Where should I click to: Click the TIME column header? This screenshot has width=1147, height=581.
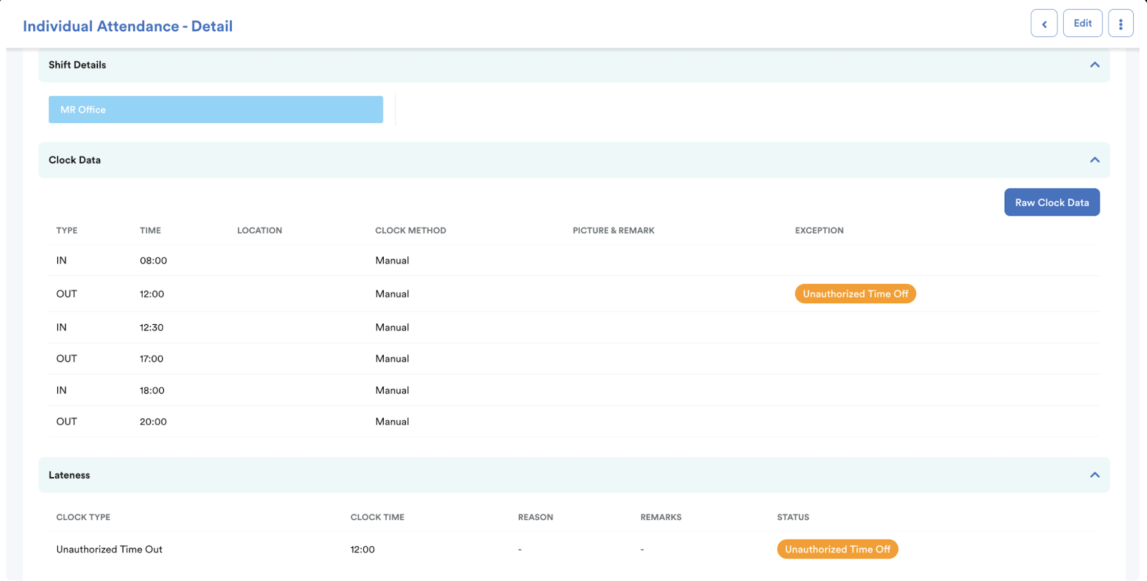coord(150,231)
